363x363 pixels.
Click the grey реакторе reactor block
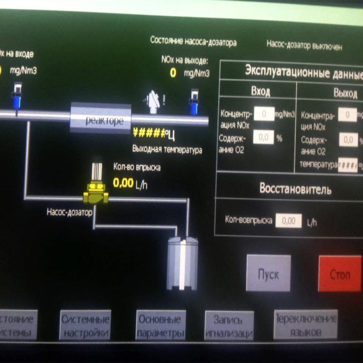(x=101, y=119)
